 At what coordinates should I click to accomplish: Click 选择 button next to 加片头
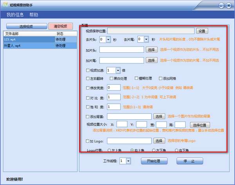pos(152,50)
